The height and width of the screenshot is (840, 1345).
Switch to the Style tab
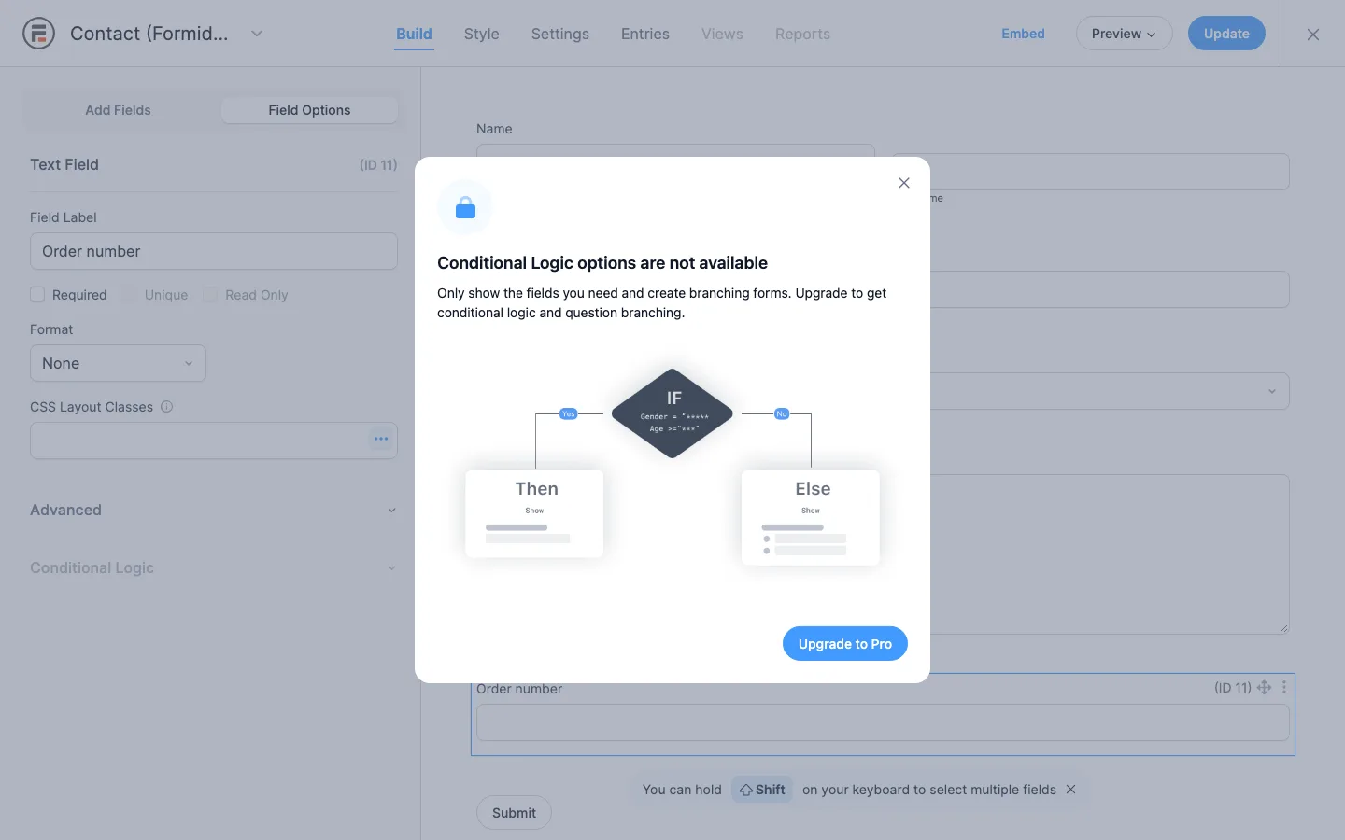(x=482, y=34)
